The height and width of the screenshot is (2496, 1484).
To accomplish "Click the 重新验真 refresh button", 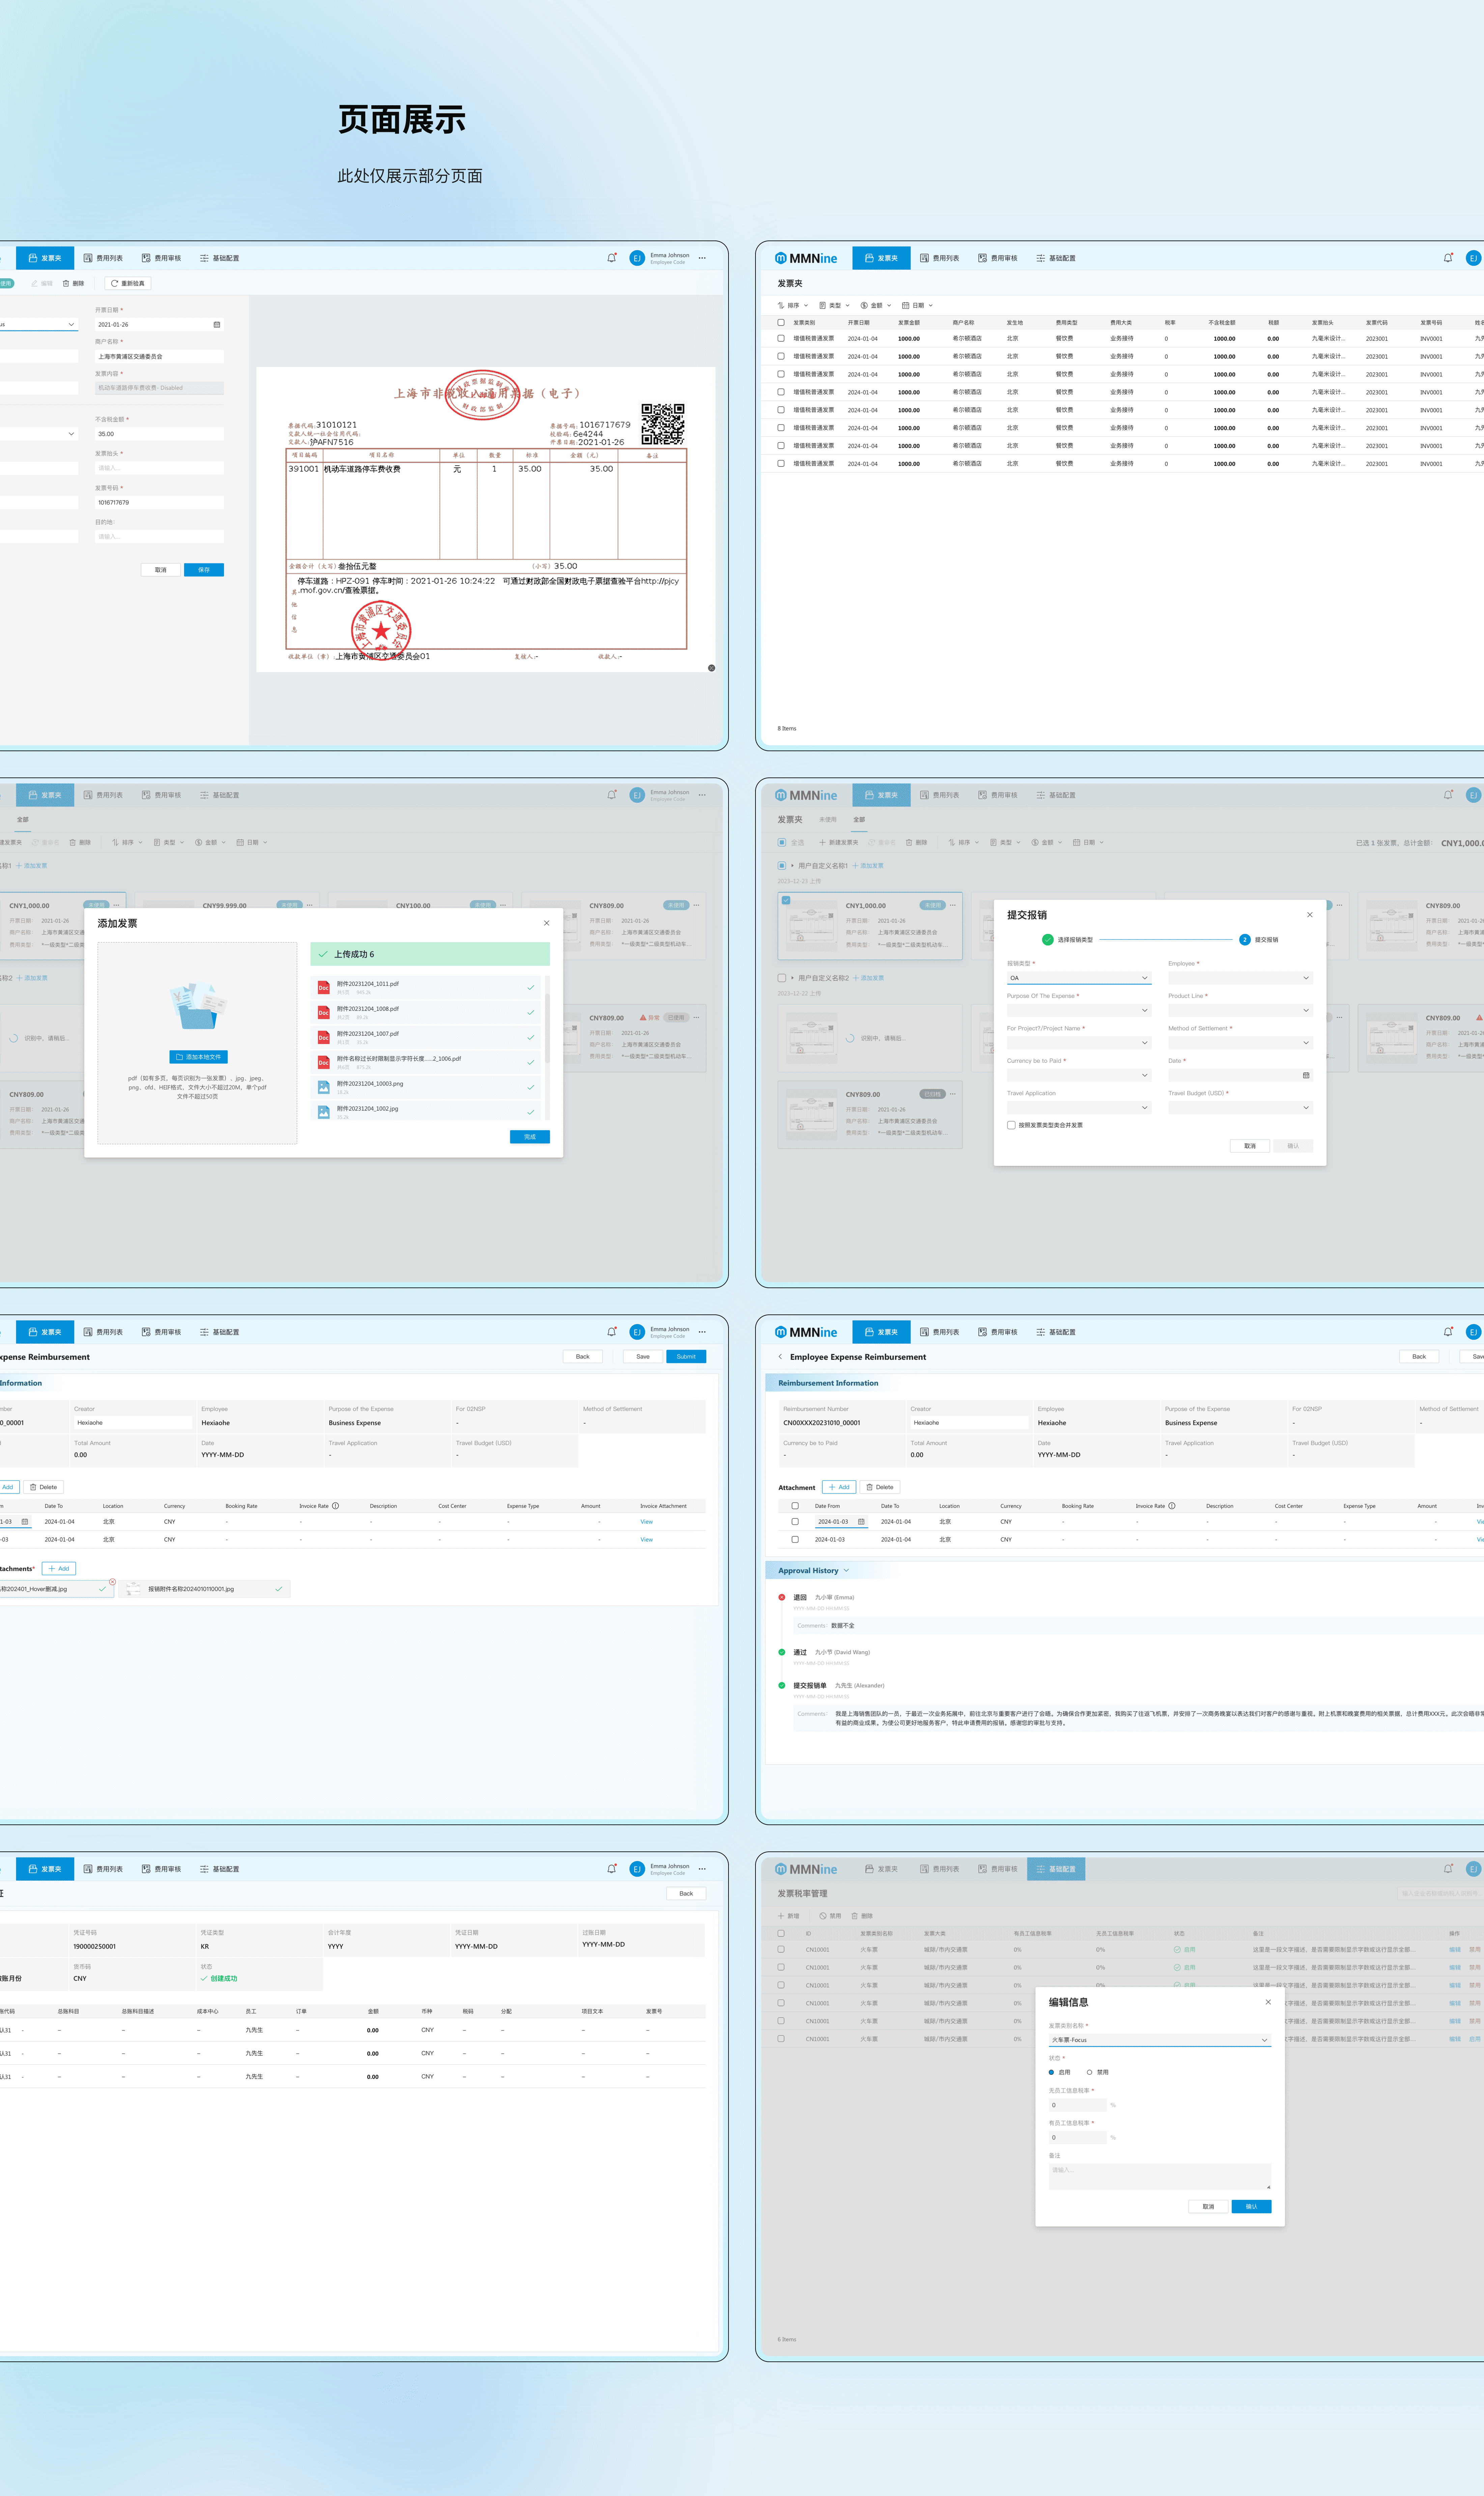I will coord(128,283).
